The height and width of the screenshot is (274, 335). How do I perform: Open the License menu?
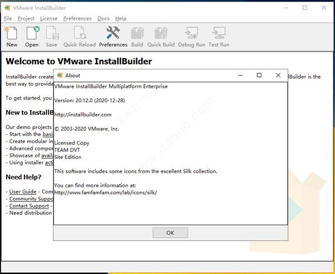coord(49,18)
